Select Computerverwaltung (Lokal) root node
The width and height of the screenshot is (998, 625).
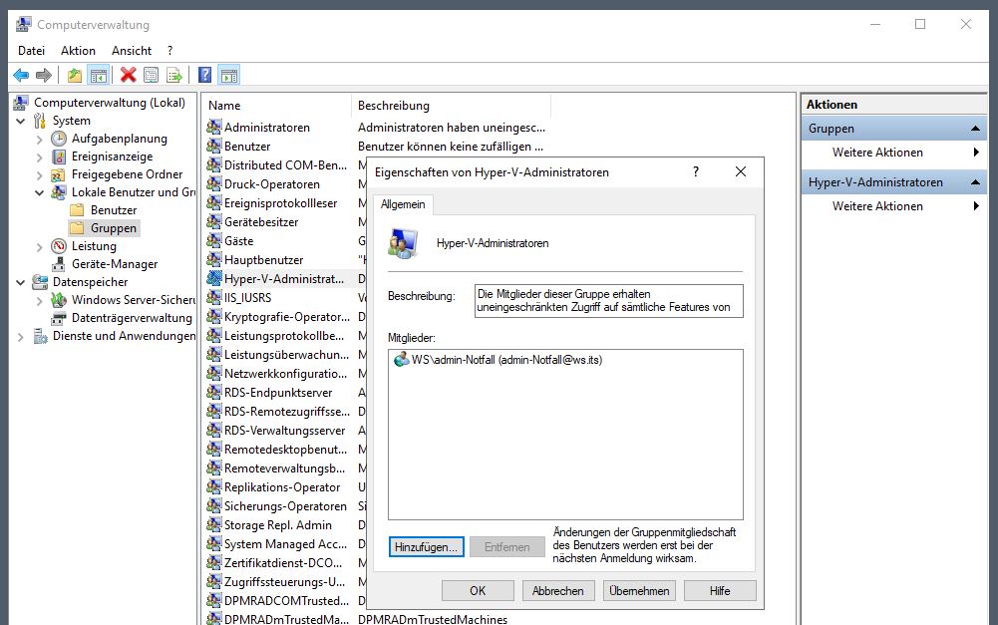[x=110, y=102]
